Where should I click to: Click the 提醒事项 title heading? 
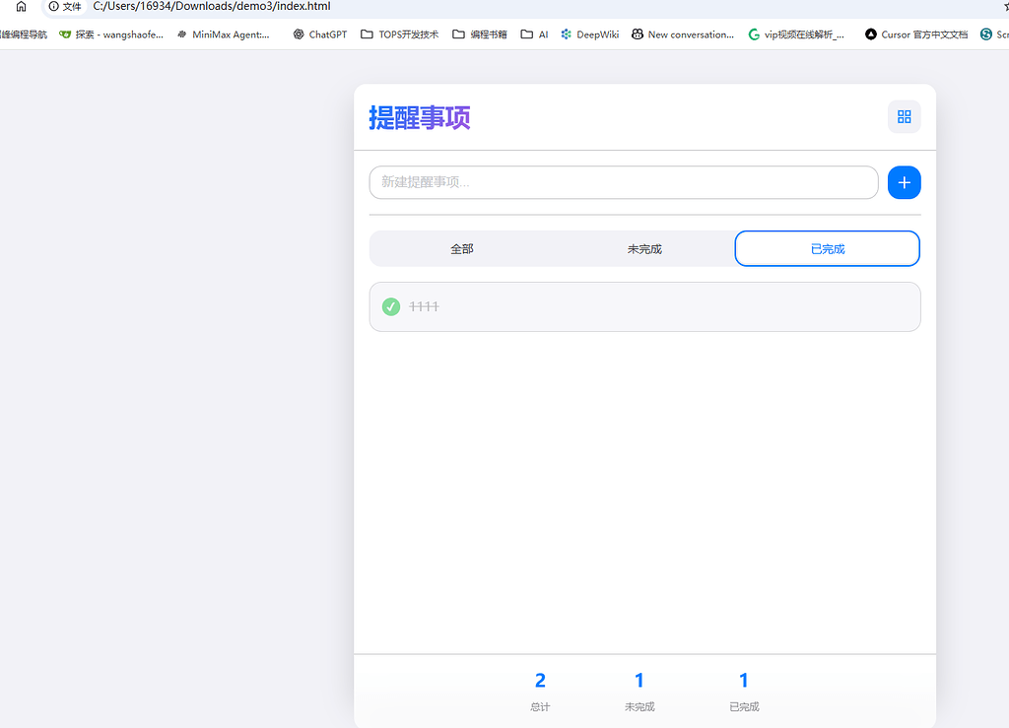[420, 117]
